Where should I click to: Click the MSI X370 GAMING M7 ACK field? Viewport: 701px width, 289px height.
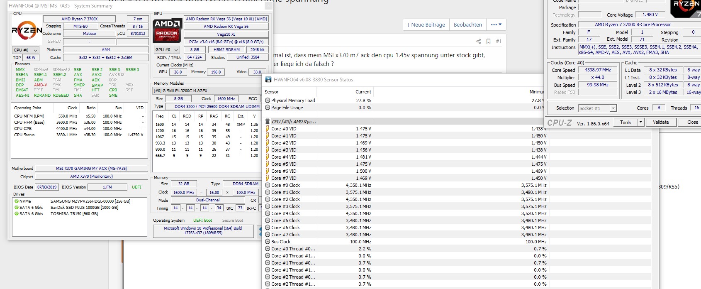click(91, 168)
